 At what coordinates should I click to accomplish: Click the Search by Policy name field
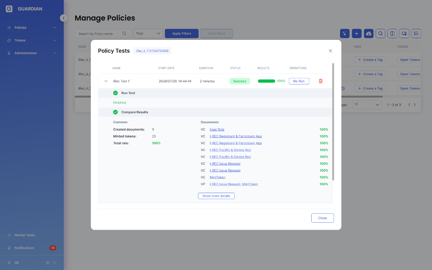[103, 33]
